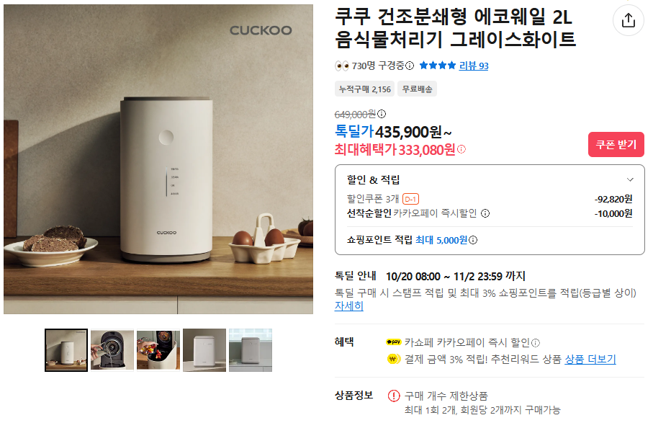Click info icon next to 카카오페이 즉시할인 in discount box
This screenshot has width=653, height=423.
pos(485,213)
